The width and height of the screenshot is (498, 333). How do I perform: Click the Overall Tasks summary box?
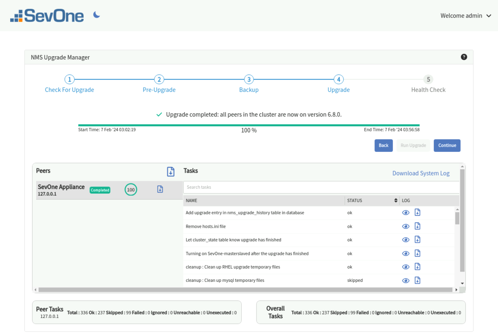(361, 312)
